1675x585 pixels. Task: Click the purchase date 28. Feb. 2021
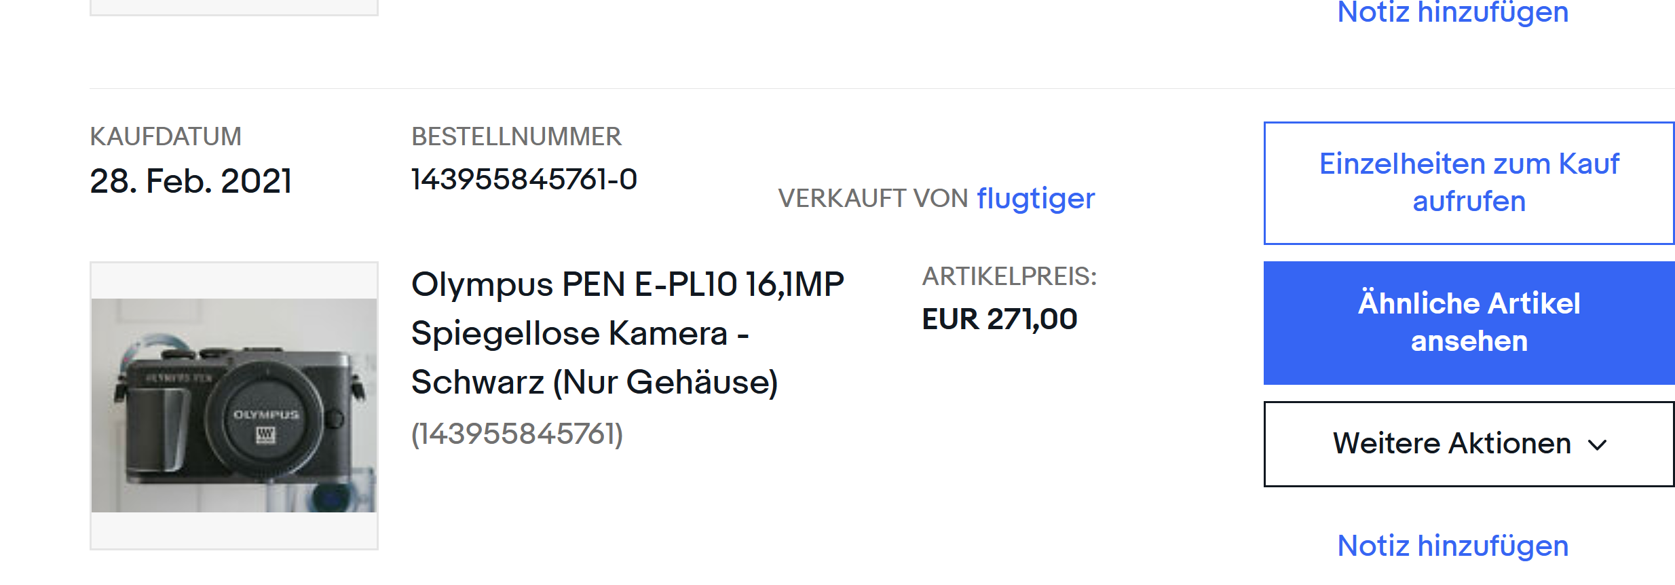pyautogui.click(x=191, y=181)
